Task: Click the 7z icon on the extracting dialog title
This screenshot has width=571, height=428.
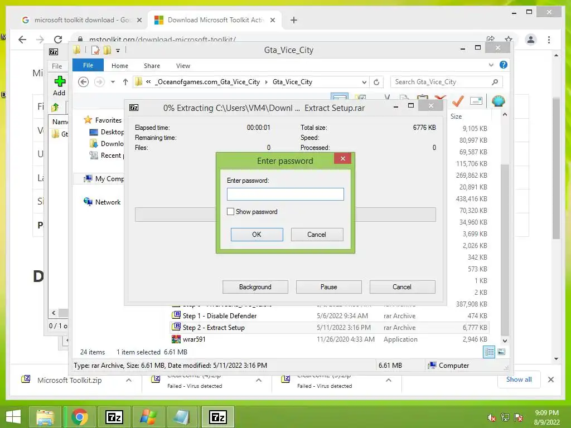Action: coord(134,108)
